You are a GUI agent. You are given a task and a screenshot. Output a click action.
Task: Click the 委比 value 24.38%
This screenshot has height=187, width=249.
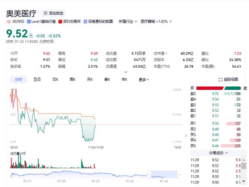235,60
